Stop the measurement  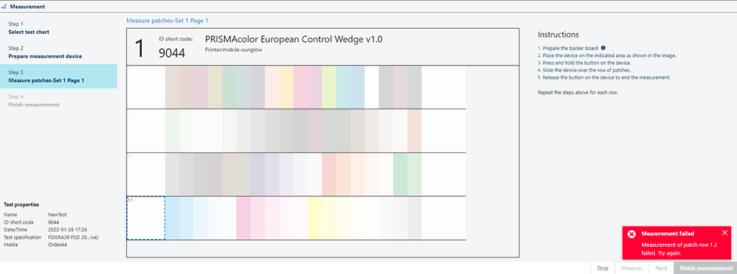(602, 268)
